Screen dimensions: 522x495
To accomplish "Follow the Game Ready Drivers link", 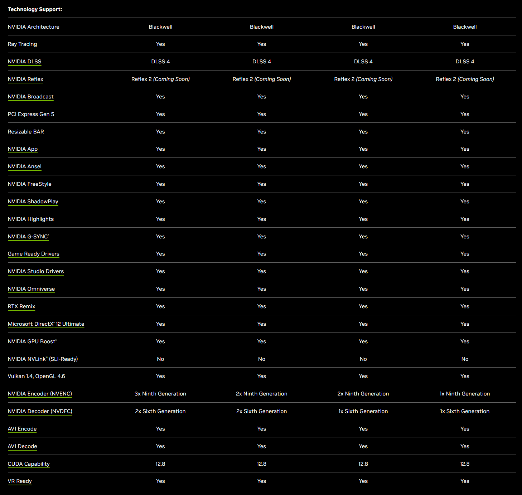I will click(x=33, y=254).
